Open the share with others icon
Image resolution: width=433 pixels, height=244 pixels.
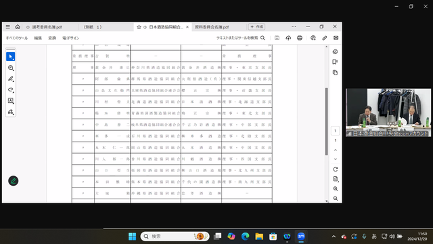click(313, 38)
